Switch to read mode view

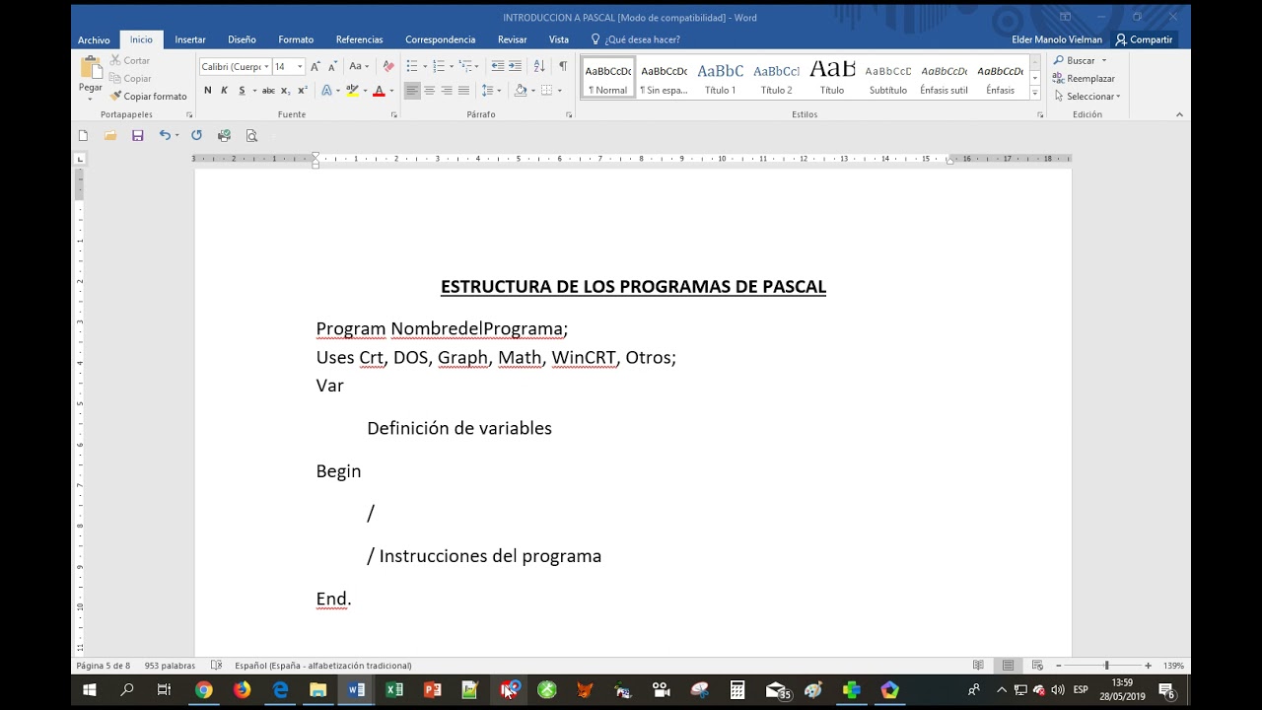(x=978, y=666)
